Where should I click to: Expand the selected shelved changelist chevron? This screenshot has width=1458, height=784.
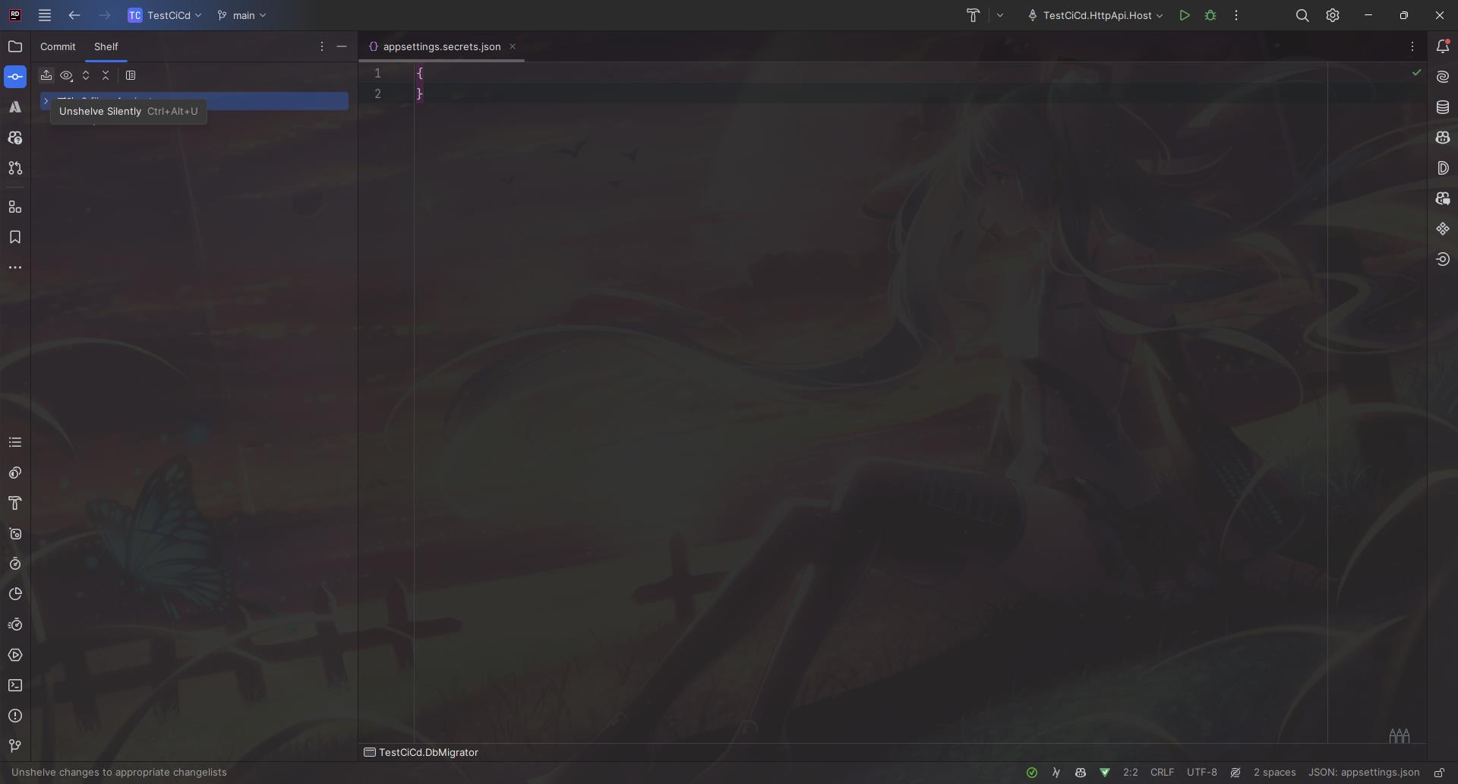point(47,101)
